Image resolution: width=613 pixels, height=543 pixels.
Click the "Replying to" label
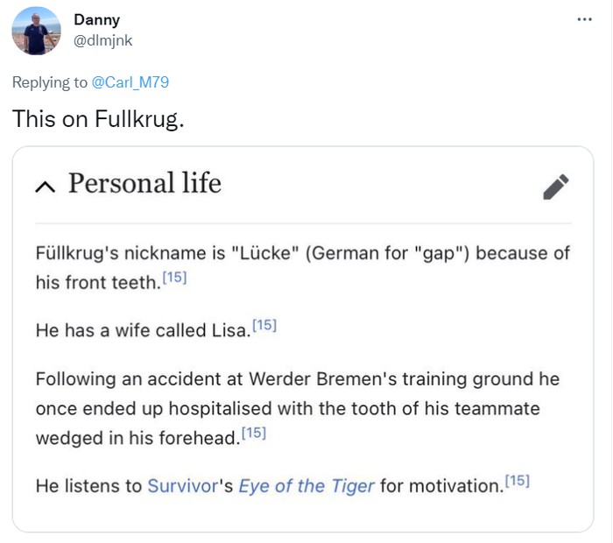[x=50, y=82]
